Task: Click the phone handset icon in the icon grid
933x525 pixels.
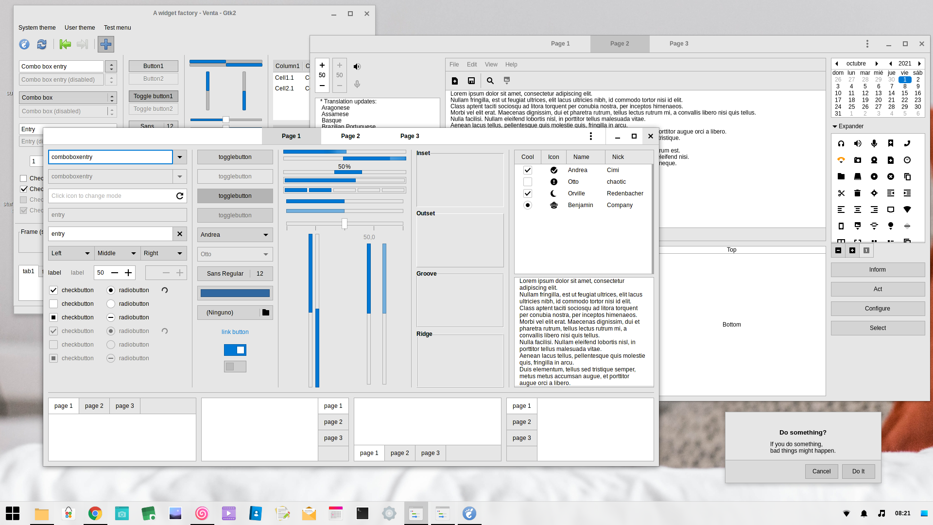Action: 907,143
